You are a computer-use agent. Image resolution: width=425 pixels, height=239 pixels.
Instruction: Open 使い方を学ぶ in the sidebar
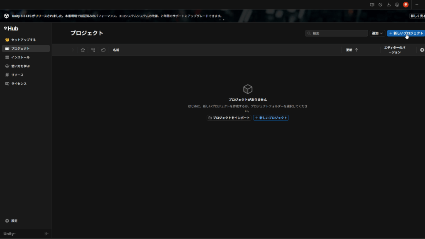[20, 66]
